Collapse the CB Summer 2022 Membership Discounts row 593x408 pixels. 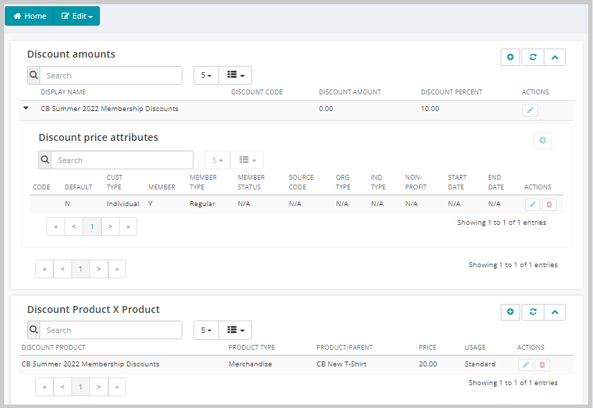pos(26,108)
